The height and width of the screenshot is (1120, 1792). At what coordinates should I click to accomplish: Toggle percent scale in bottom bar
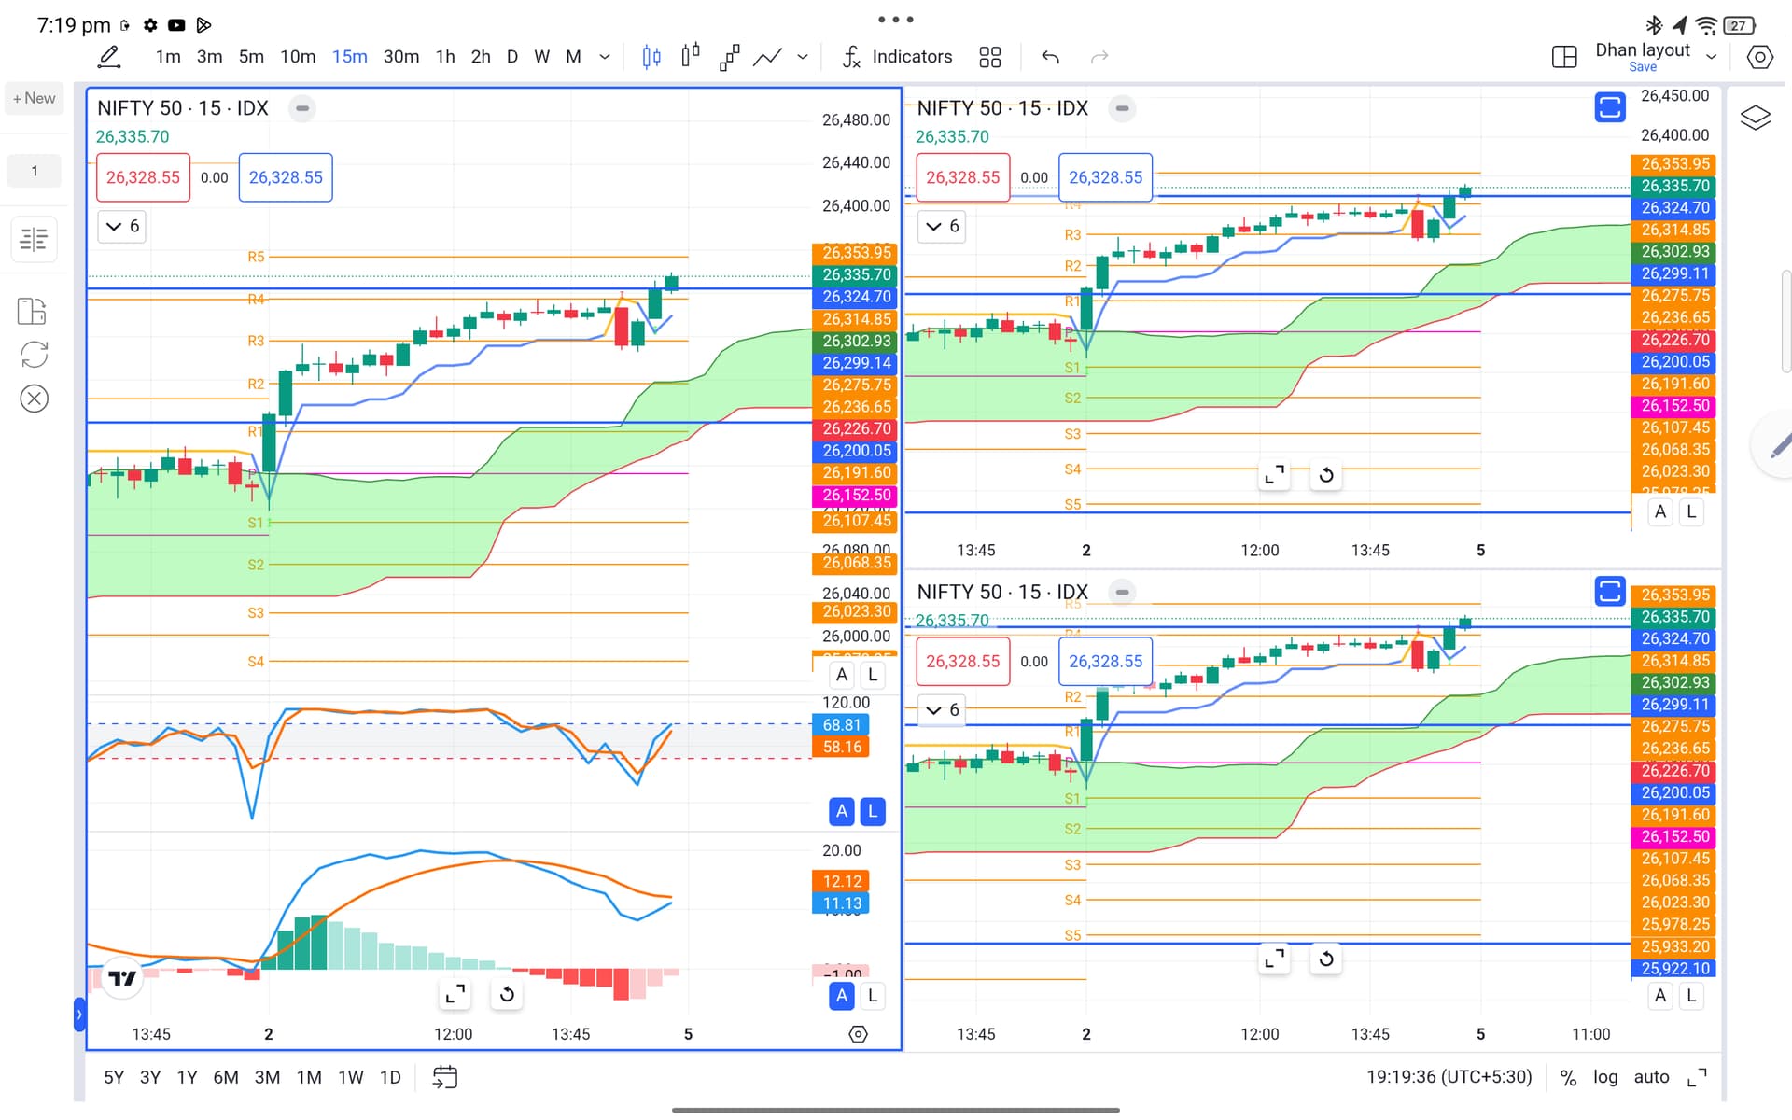point(1568,1077)
